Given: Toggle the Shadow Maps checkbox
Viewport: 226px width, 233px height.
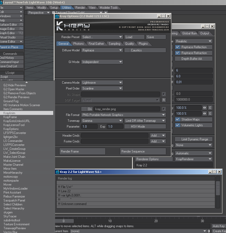Looking at the screenshot, I should pos(178,119).
